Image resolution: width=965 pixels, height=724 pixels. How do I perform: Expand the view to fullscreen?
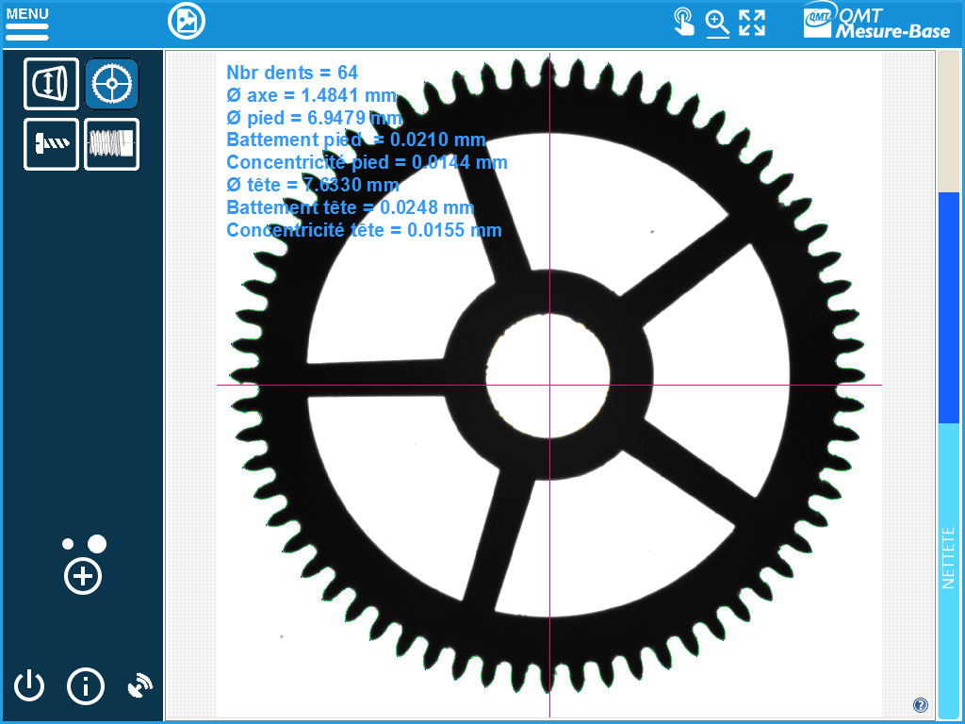pos(752,22)
